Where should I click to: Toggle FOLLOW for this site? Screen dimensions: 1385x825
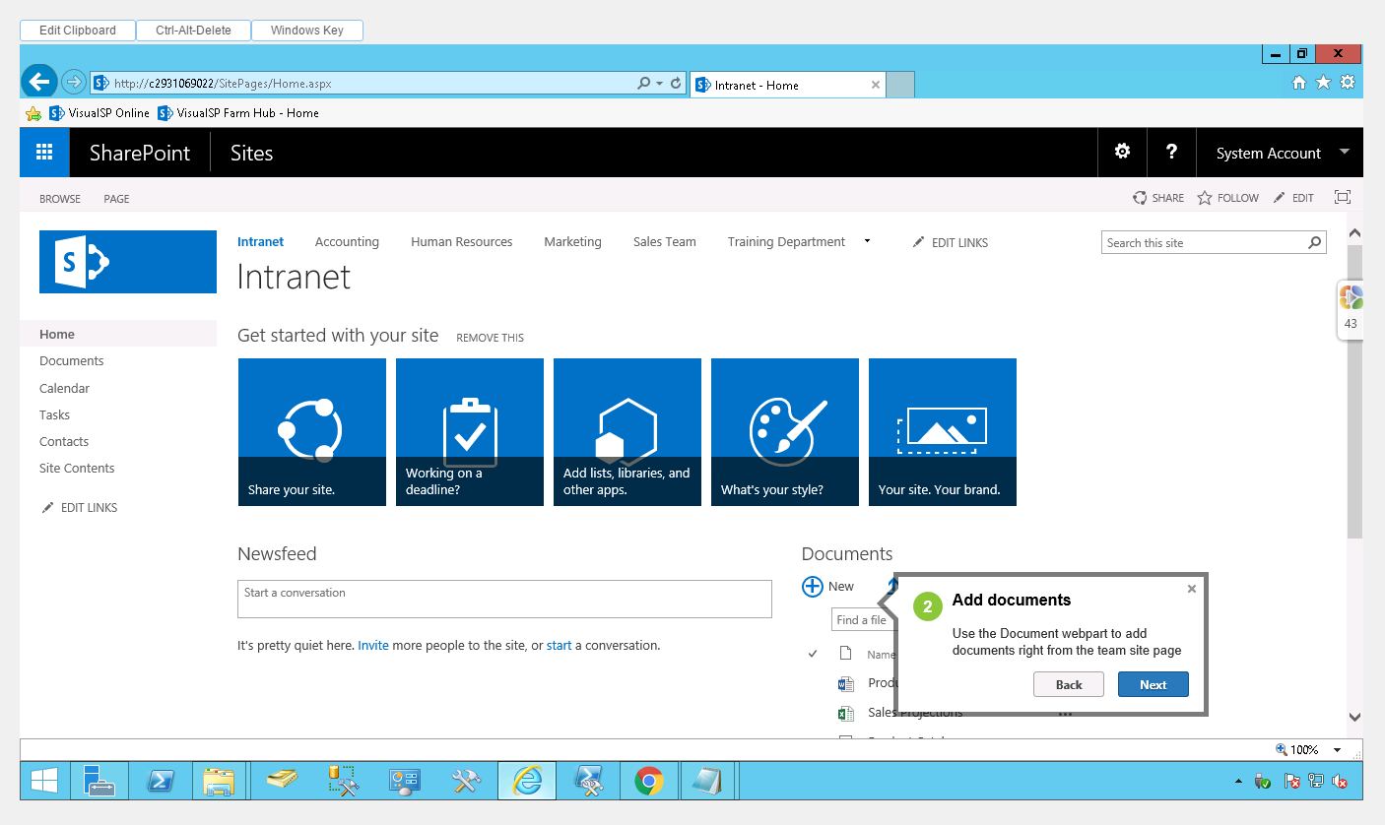1227,198
